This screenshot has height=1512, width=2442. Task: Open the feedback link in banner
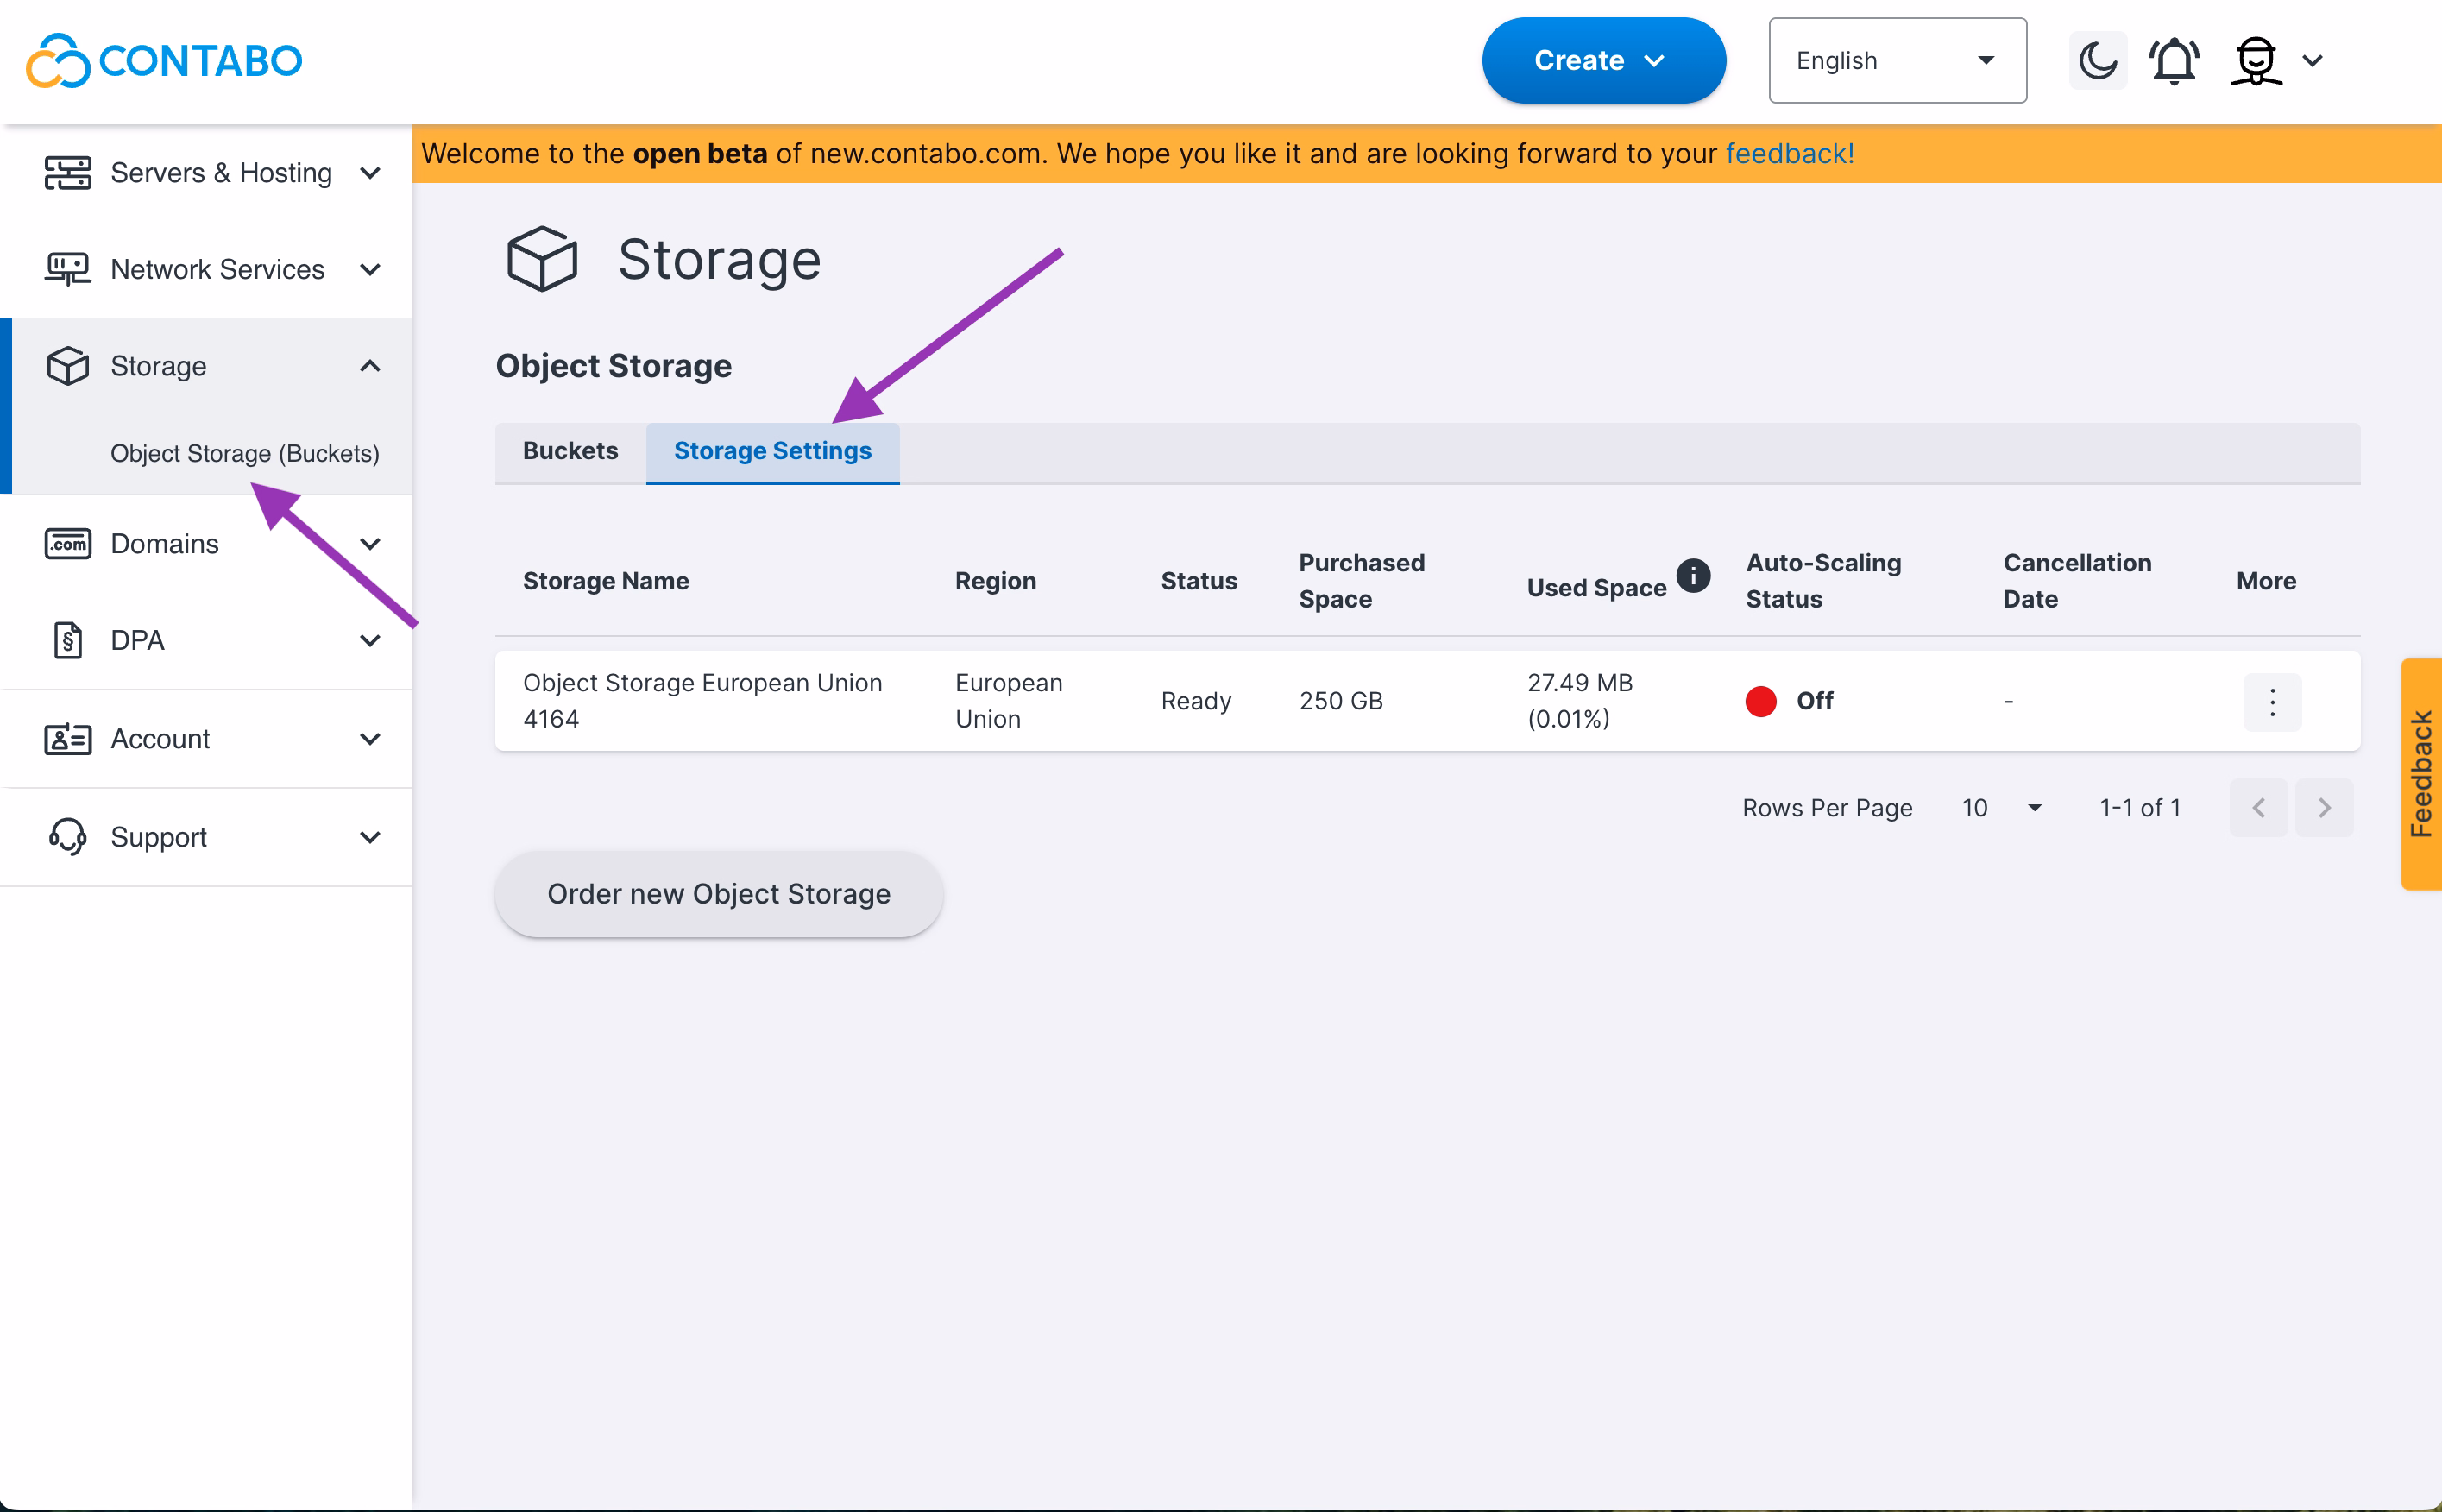(1790, 154)
